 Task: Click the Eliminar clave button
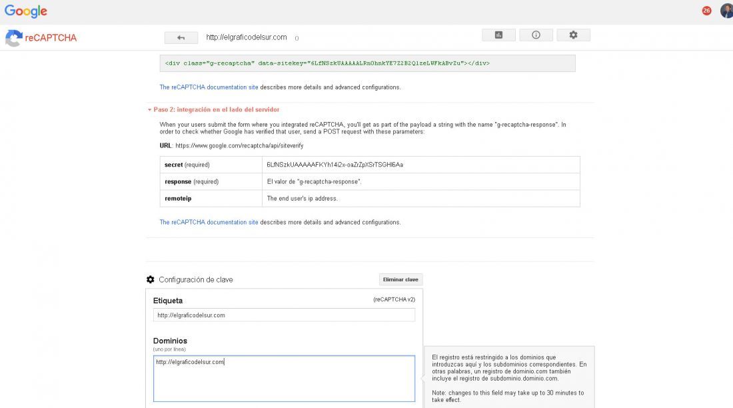click(400, 279)
